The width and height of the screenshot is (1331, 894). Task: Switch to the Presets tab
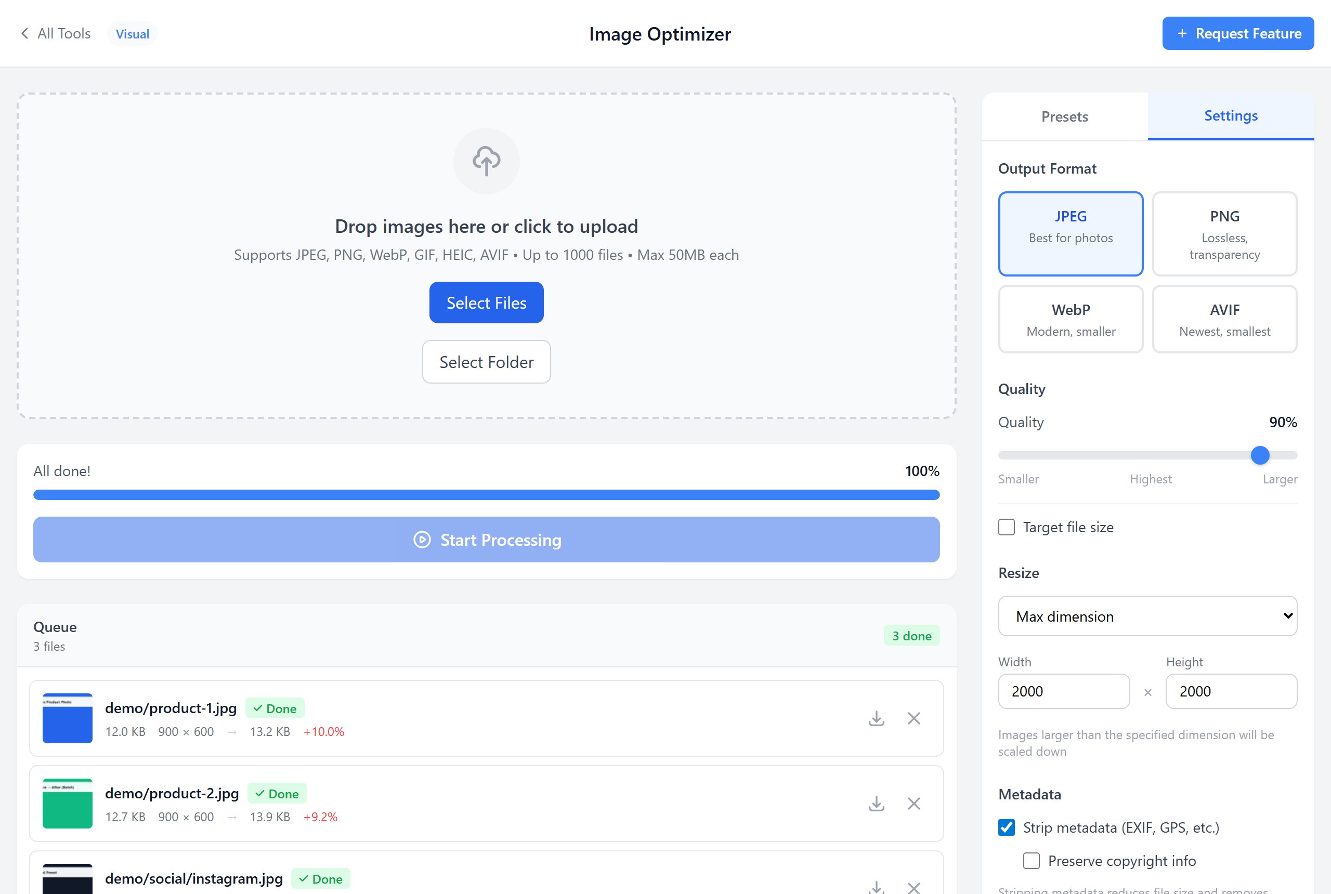click(1064, 116)
